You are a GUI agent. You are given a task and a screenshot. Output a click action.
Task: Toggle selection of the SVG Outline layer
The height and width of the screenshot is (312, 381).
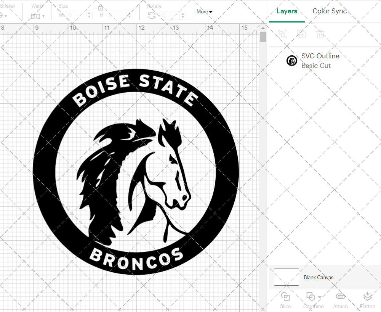tap(292, 60)
